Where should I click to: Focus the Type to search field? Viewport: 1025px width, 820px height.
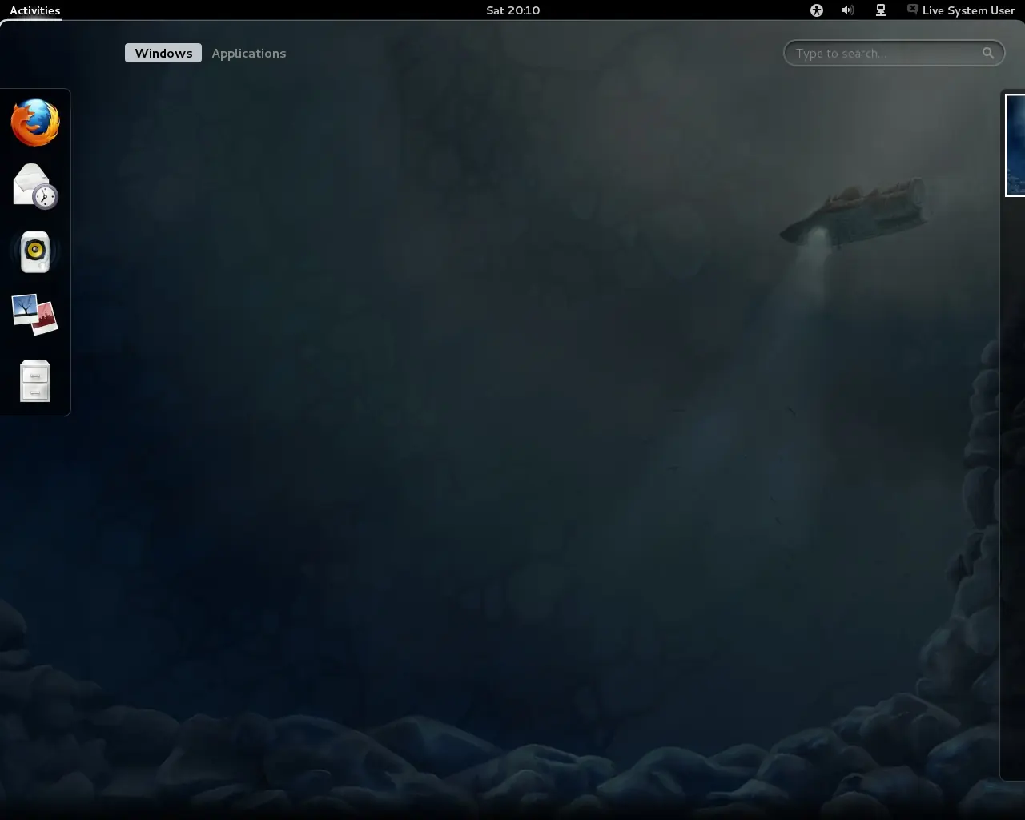point(894,53)
